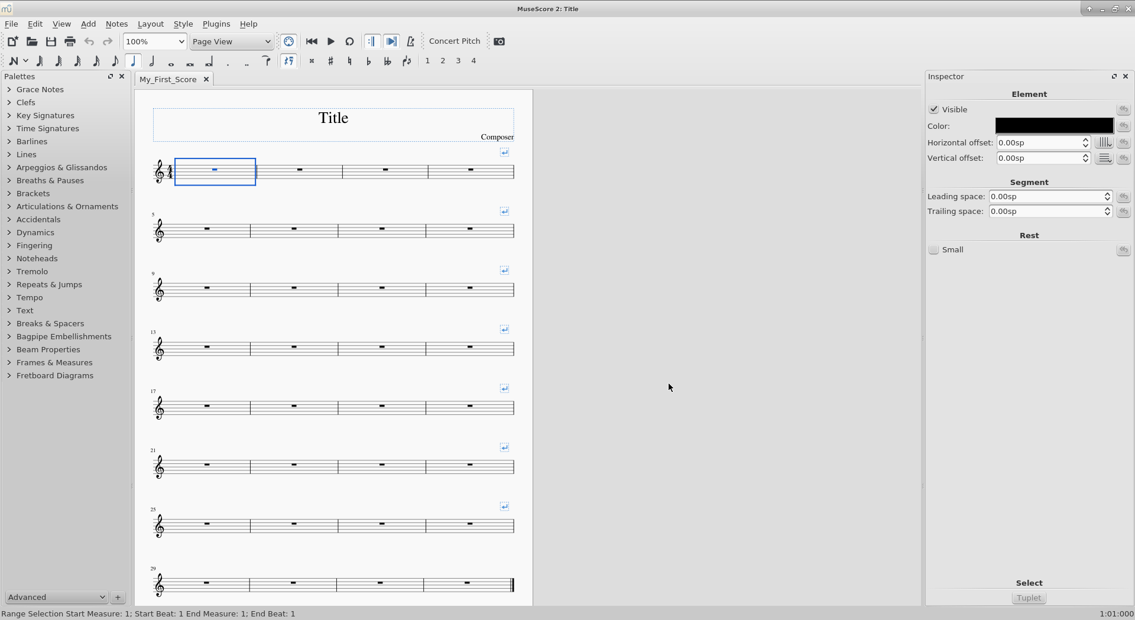The width and height of the screenshot is (1135, 620).
Task: Enable note input mode icon
Action: [x=14, y=61]
